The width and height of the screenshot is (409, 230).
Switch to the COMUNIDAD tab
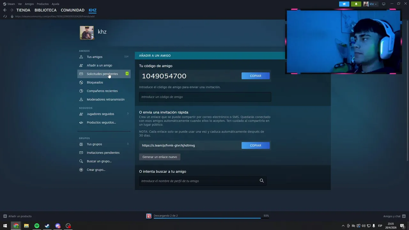(73, 10)
